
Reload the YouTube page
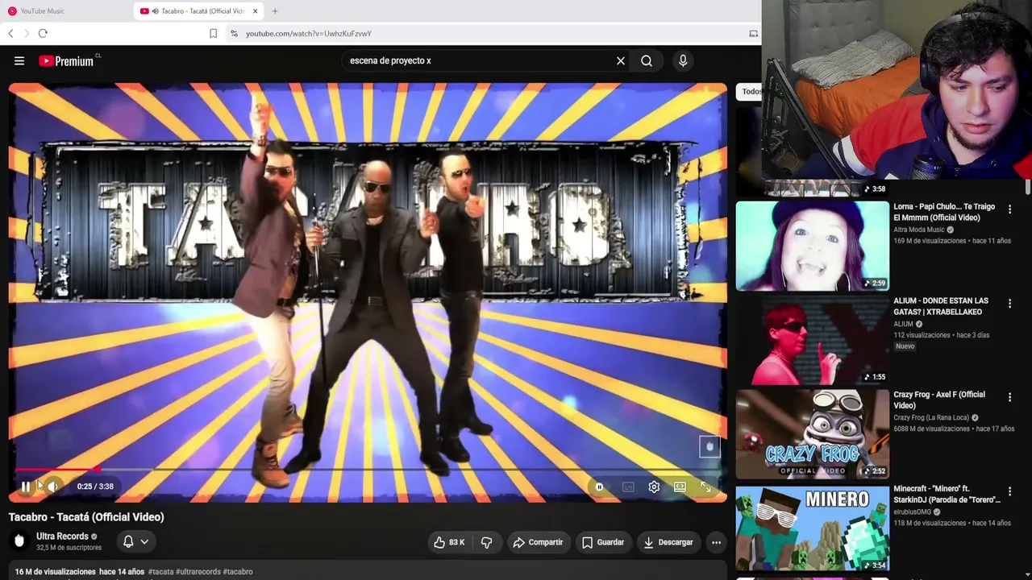(43, 34)
